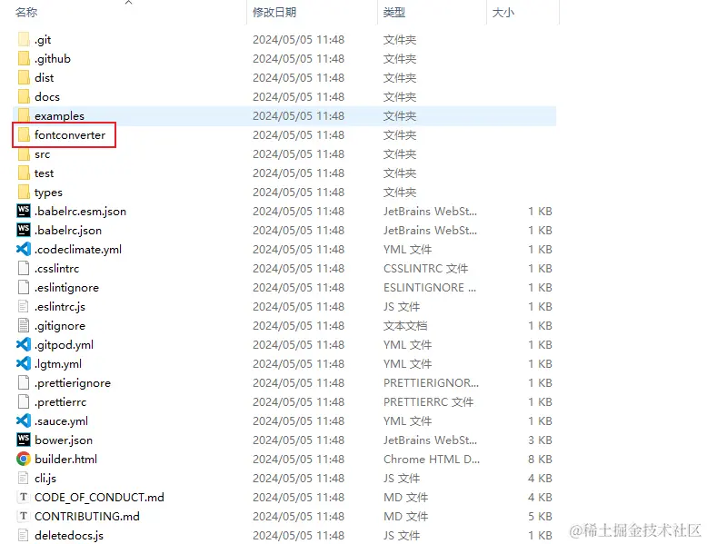The height and width of the screenshot is (544, 707).
Task: Click WebStorm icon of .babelrc.esm.json
Action: click(24, 211)
